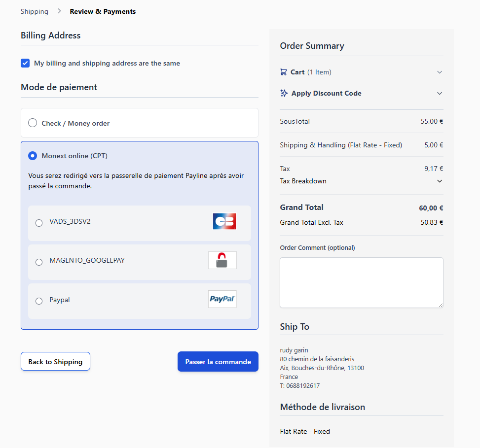Go to the Shipping breadcrumb step
This screenshot has height=448, width=480.
35,11
